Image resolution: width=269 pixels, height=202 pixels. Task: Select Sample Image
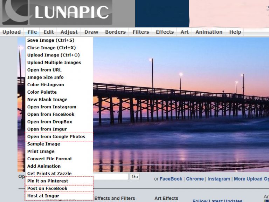(x=59, y=144)
